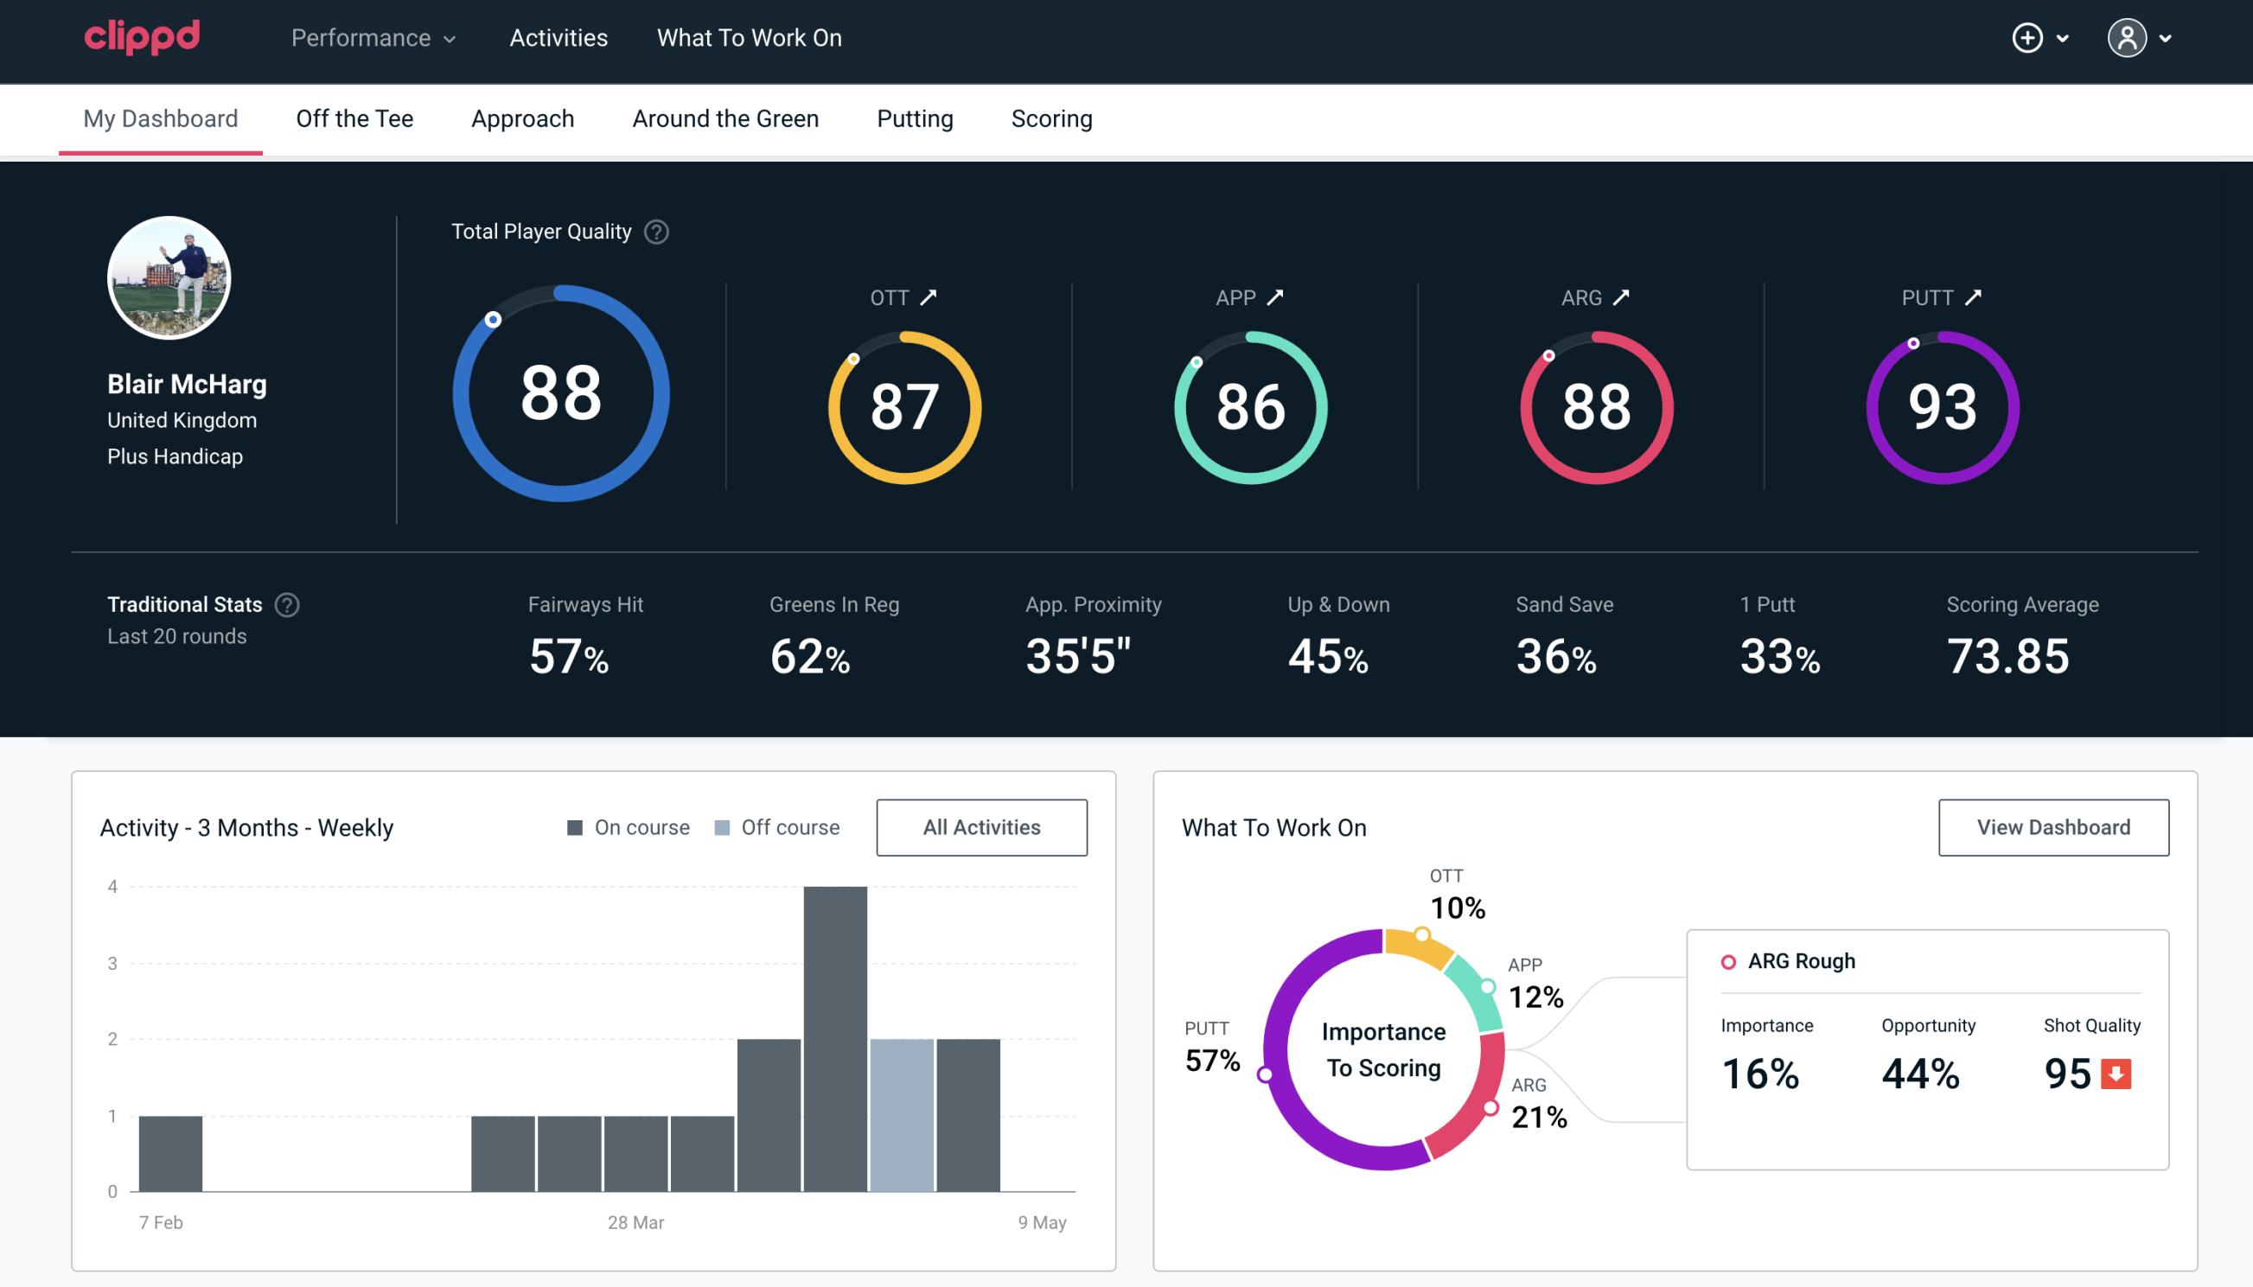The width and height of the screenshot is (2253, 1287).
Task: Click the Total Player Quality help icon
Action: point(654,232)
